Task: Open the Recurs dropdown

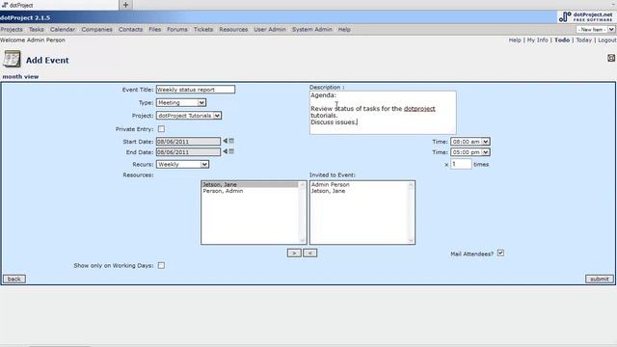Action: [x=182, y=165]
